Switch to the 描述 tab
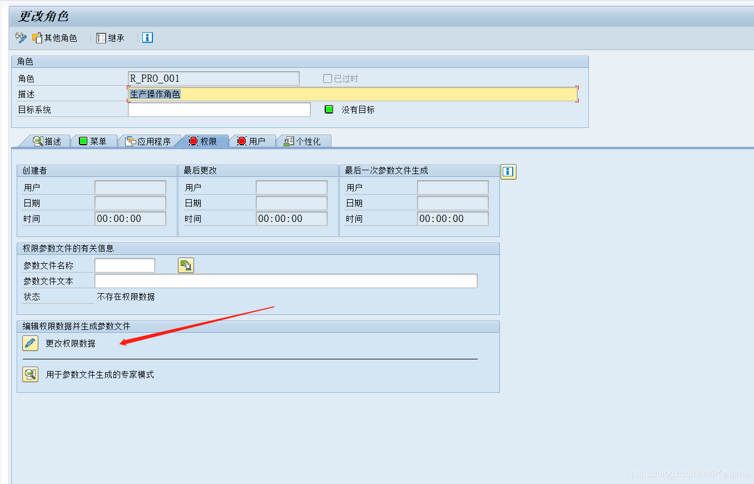 coord(47,141)
